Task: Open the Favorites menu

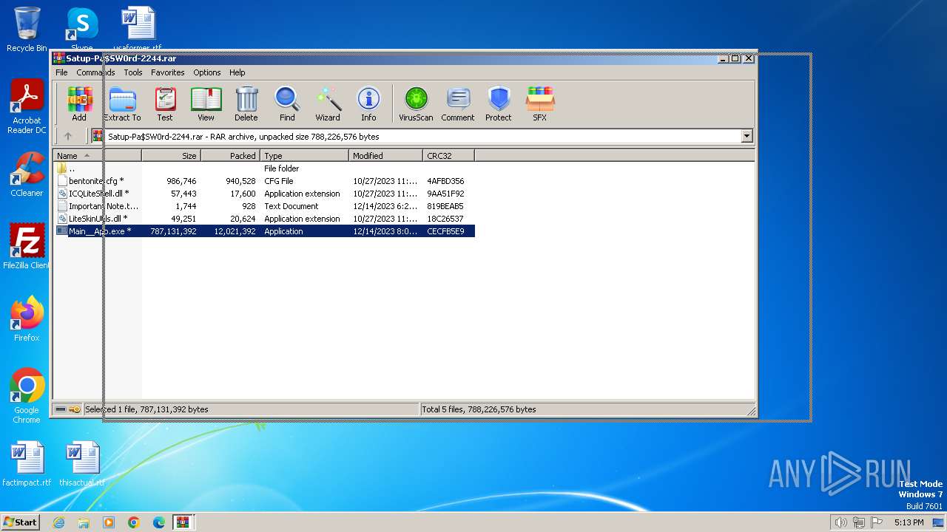Action: click(x=168, y=72)
